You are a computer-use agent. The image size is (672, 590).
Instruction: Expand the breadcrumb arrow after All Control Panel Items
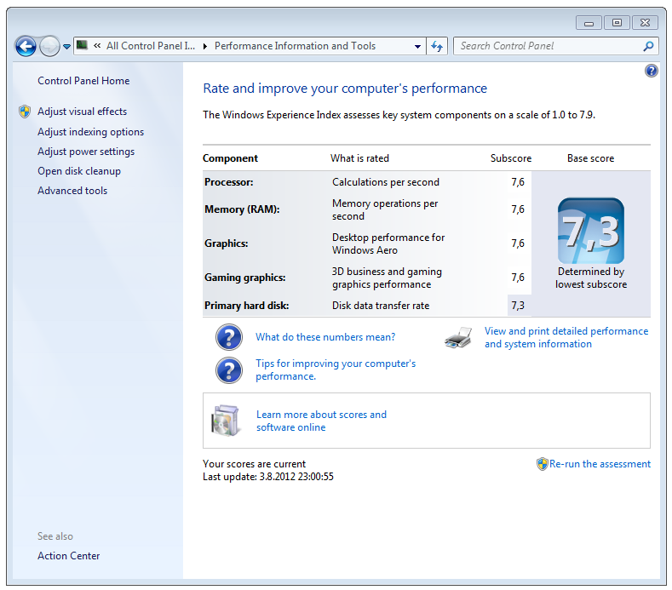204,47
